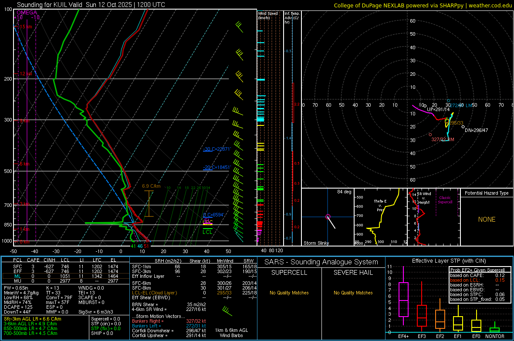Click the LCL-EL (Cloud Layer) row label
514x341 pixels.
tap(154, 293)
